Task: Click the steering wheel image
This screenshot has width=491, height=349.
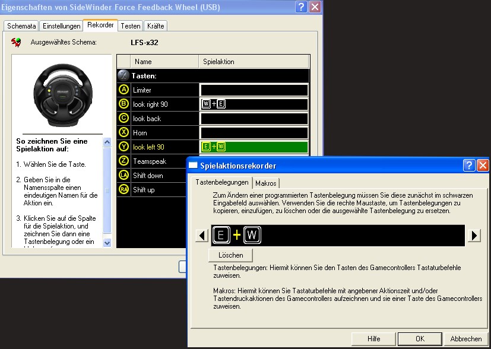Action: point(64,95)
